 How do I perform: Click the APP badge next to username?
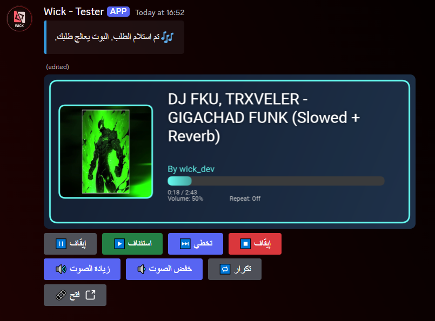coord(118,12)
